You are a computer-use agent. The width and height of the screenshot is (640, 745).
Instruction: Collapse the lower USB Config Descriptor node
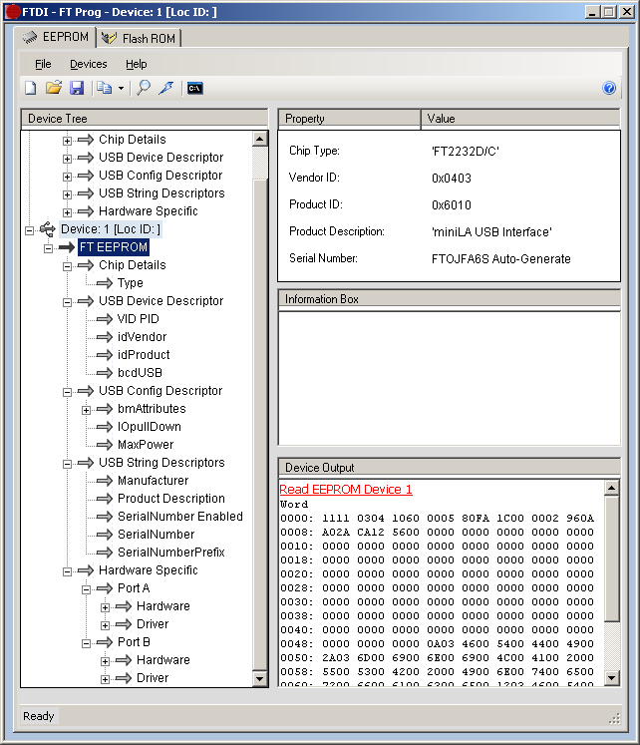(68, 392)
